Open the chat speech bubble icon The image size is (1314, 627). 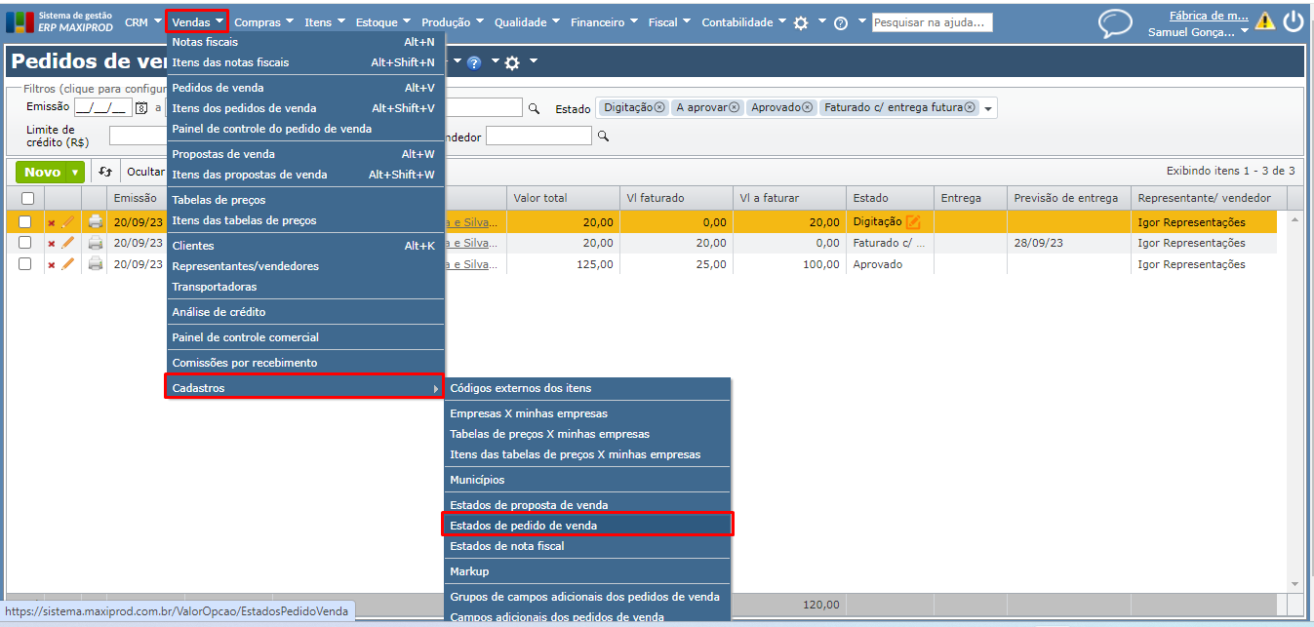[x=1115, y=23]
